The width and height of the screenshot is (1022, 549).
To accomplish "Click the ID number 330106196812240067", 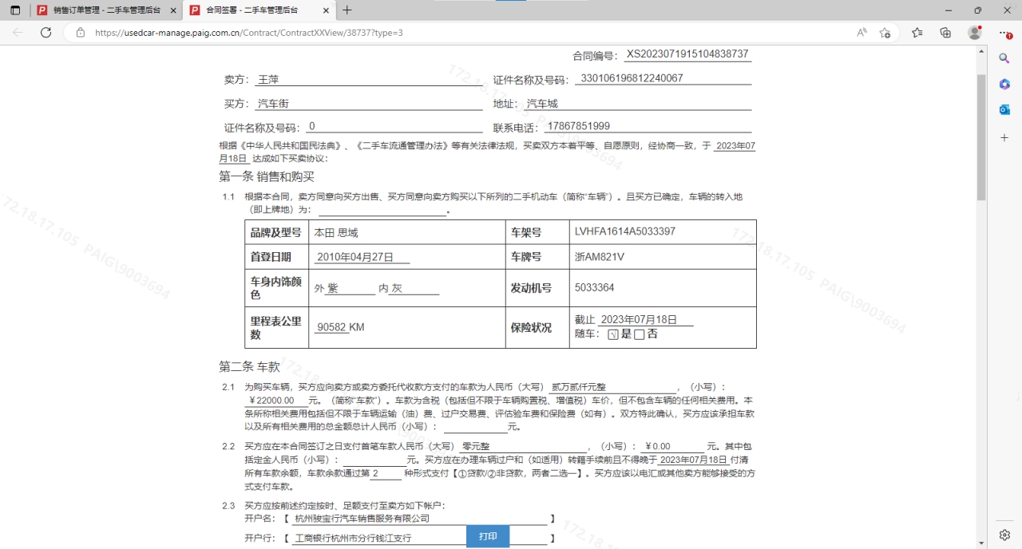I will (x=632, y=78).
